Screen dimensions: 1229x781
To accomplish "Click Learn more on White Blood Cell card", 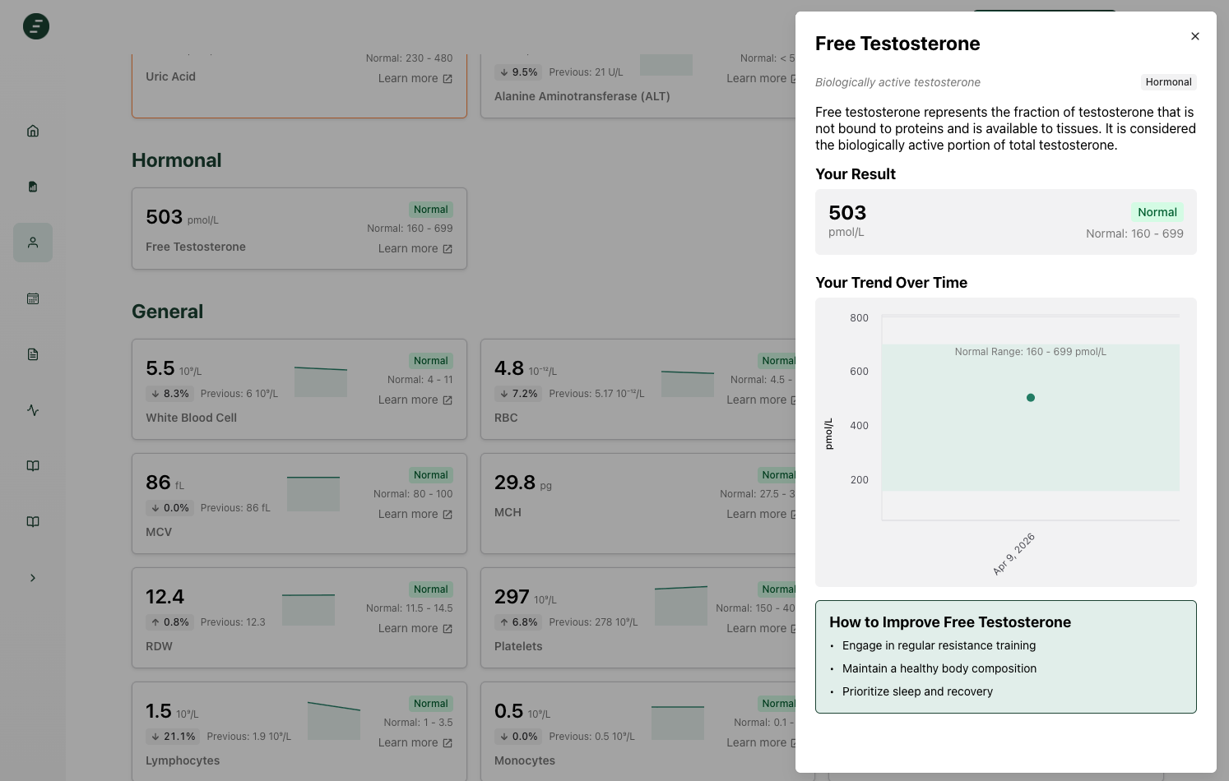I will point(415,400).
